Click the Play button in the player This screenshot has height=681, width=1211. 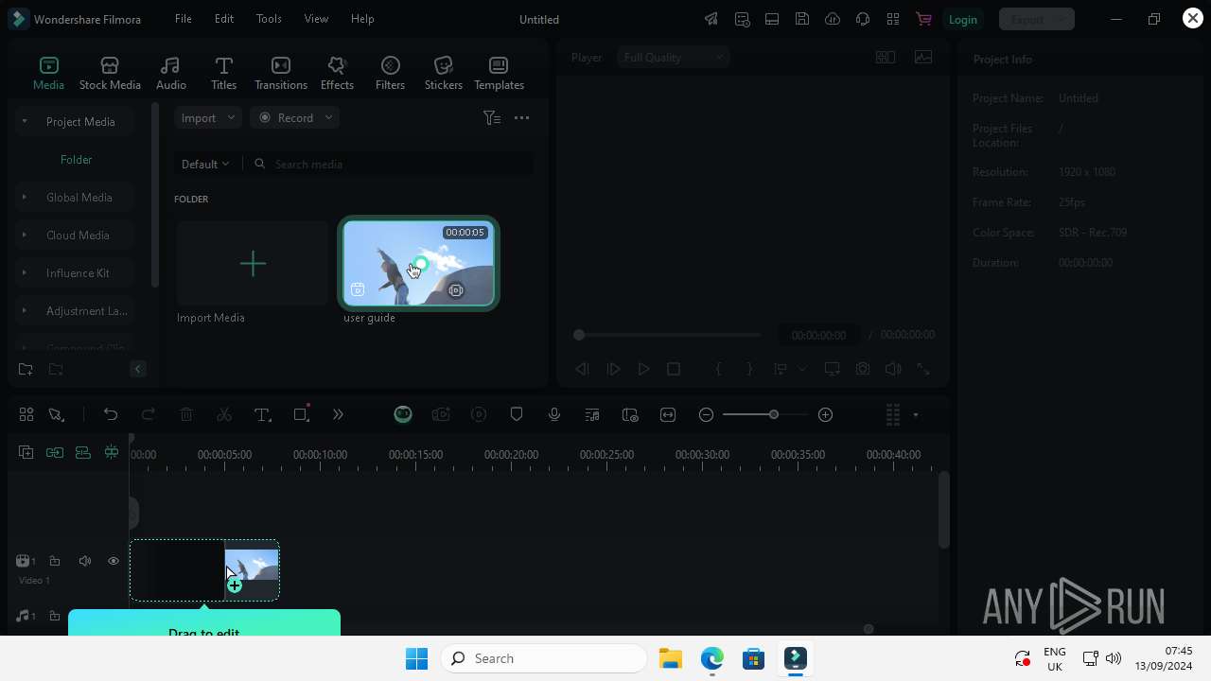(x=643, y=369)
